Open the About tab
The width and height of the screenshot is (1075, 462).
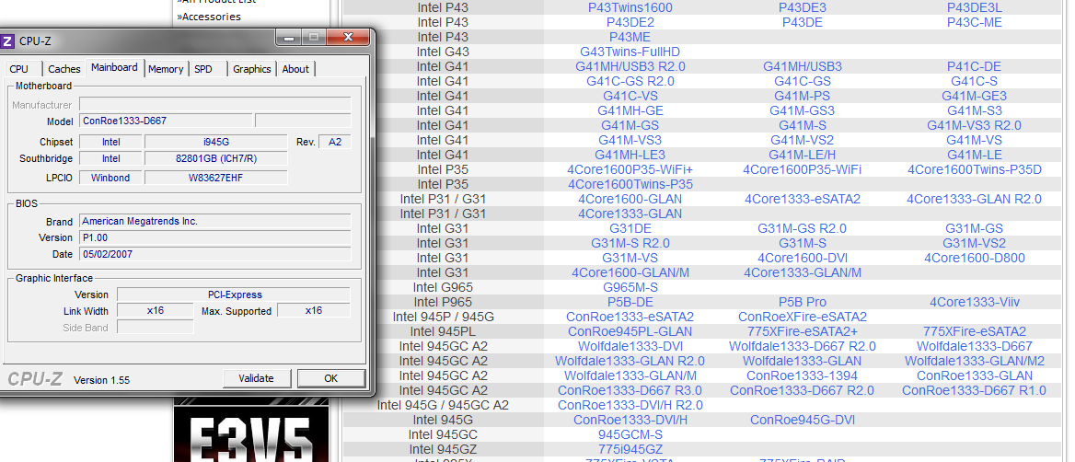click(295, 68)
